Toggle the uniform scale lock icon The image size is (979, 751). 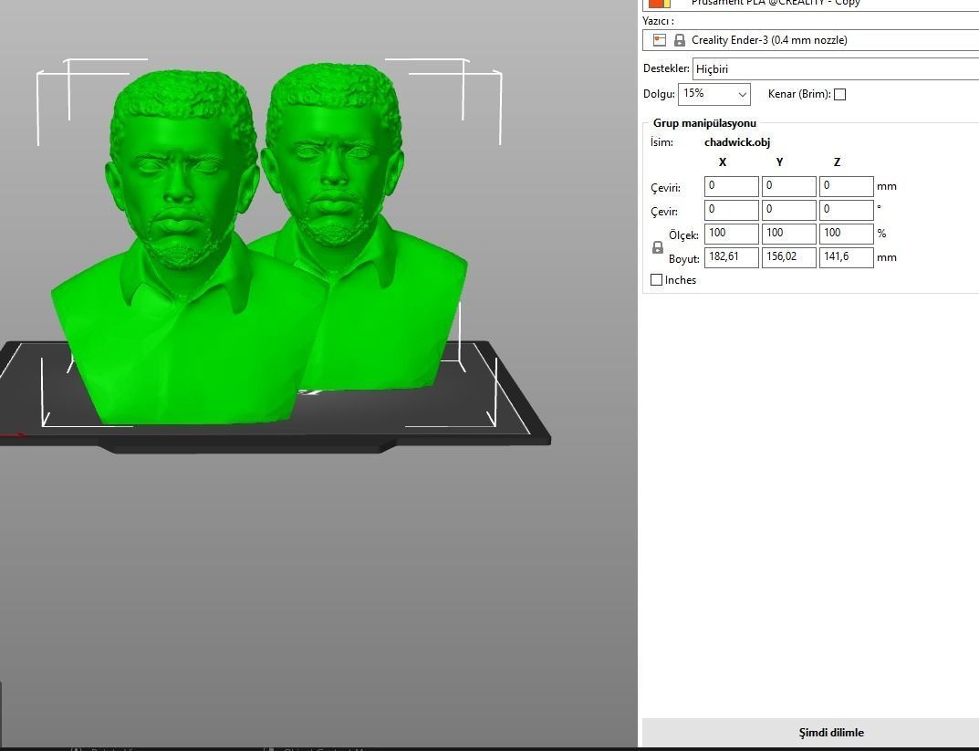point(658,247)
